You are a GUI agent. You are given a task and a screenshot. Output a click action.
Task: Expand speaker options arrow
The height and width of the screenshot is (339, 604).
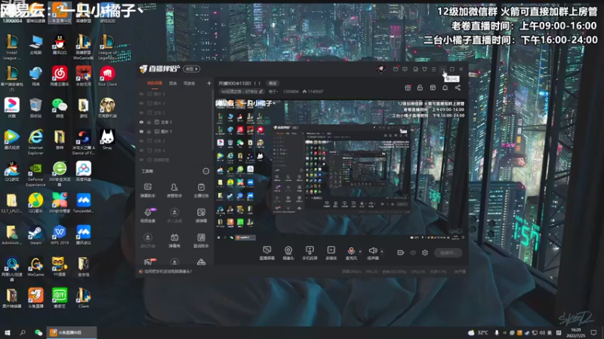pyautogui.click(x=381, y=251)
